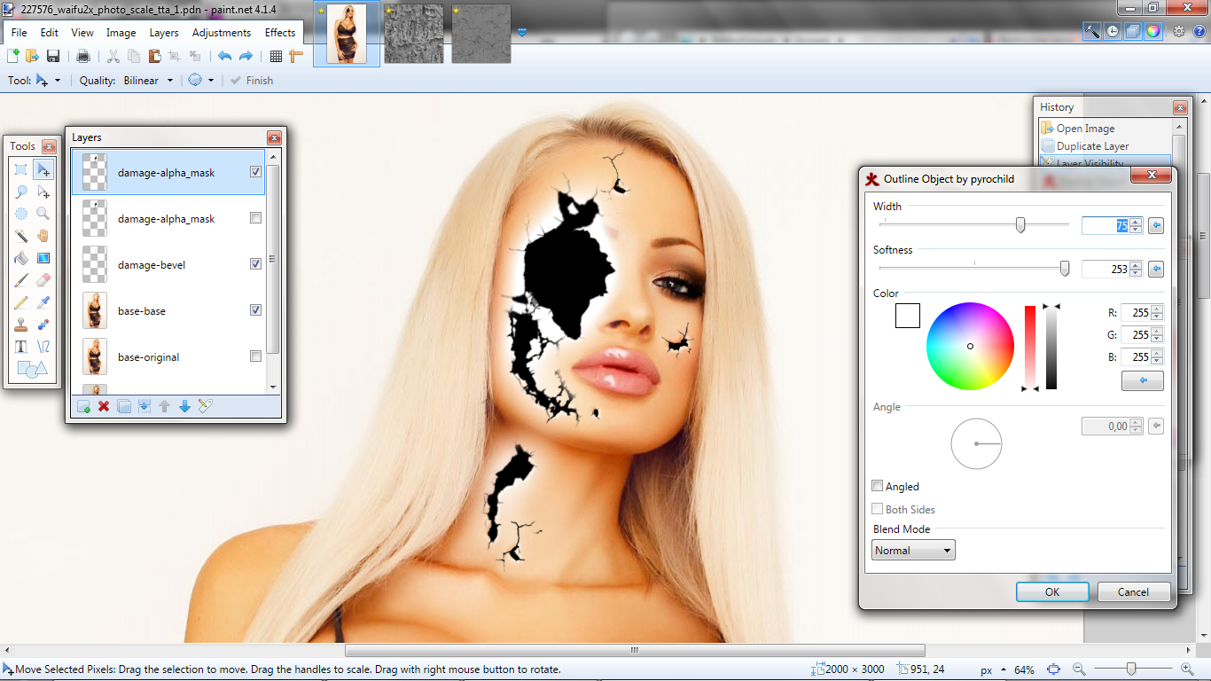Open the Blend Mode dropdown set to Normal

coord(912,551)
